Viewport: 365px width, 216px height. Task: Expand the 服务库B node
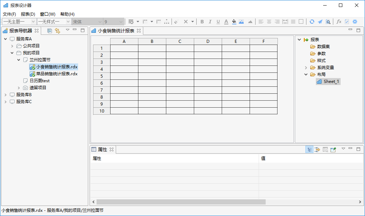5,95
